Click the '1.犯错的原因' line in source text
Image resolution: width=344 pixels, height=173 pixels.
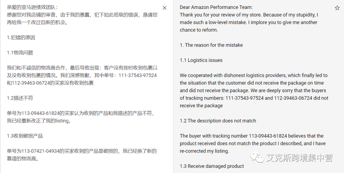(21, 38)
